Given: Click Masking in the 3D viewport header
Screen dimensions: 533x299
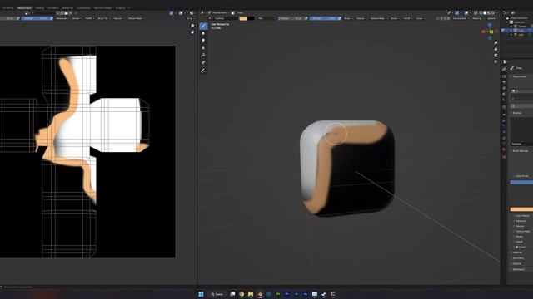Looking at the screenshot, I should pos(477,18).
